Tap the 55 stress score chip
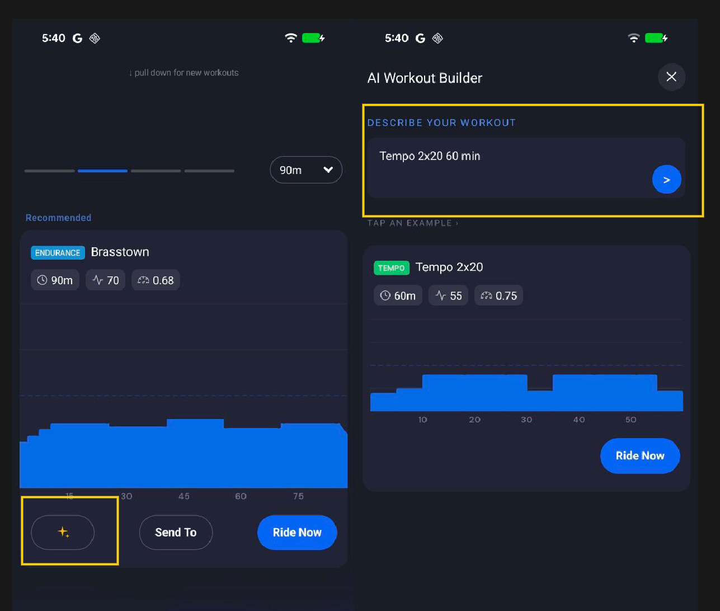 pyautogui.click(x=449, y=295)
